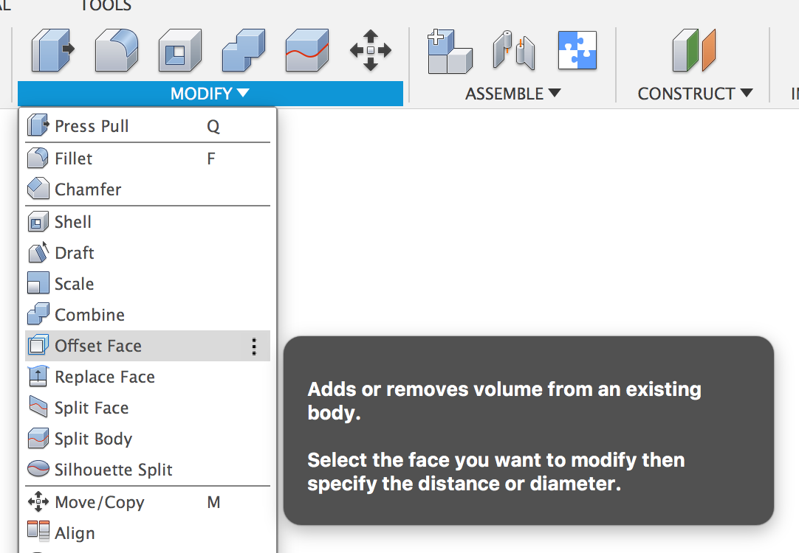Select the Shell toolbar icon
The height and width of the screenshot is (553, 799).
180,50
